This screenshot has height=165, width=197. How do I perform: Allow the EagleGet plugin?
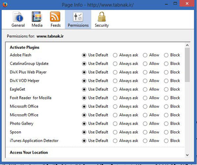[145, 89]
